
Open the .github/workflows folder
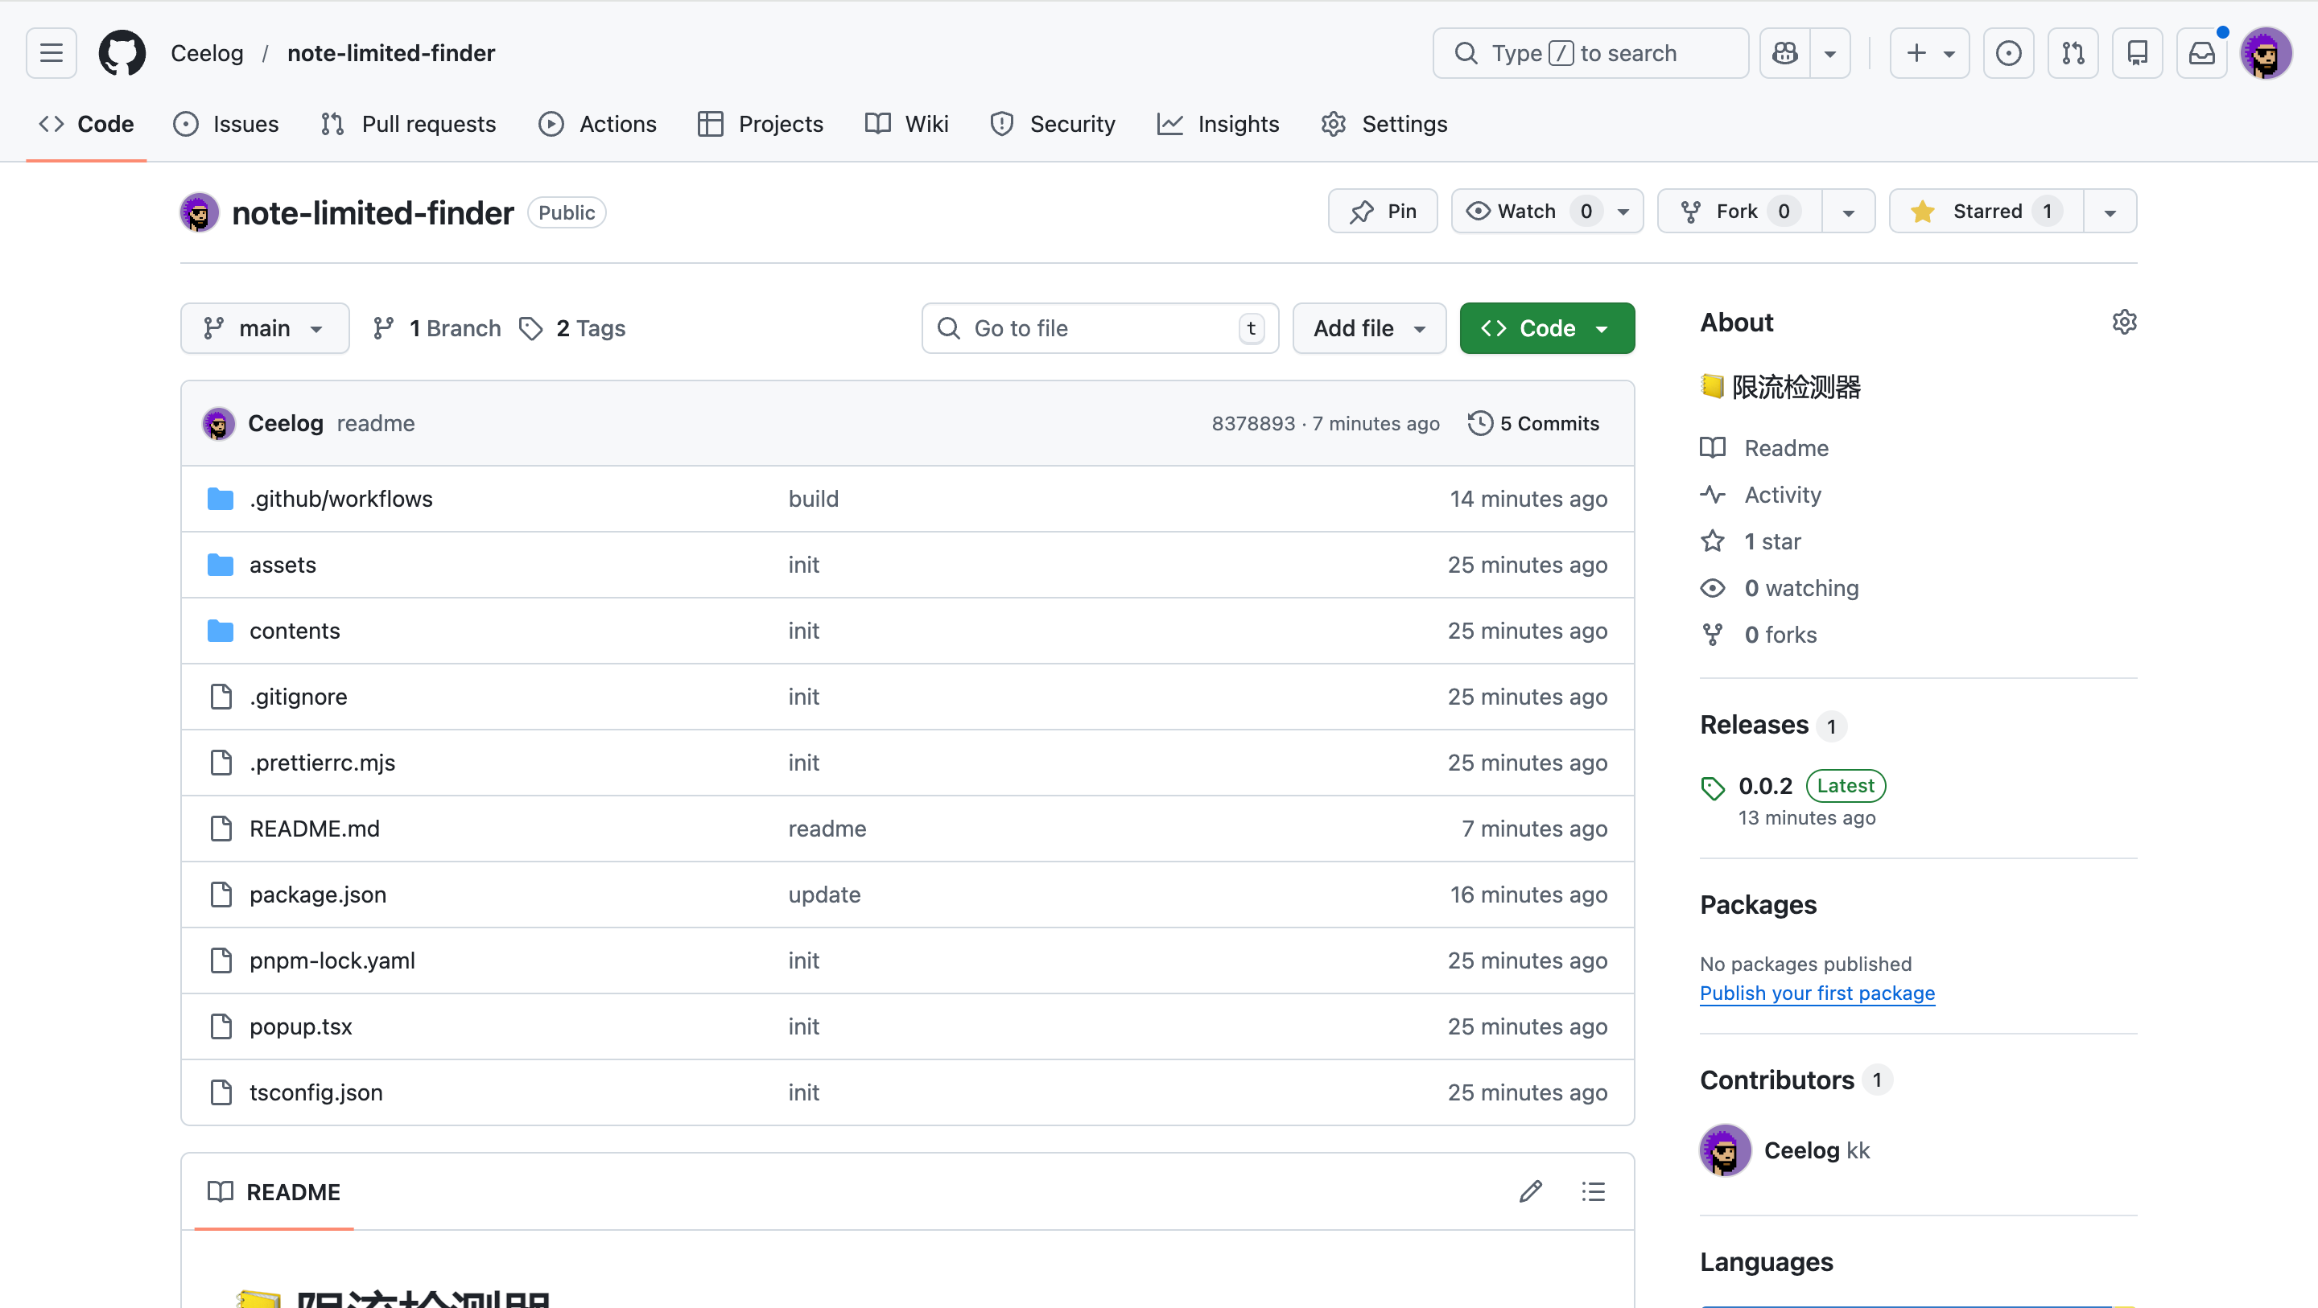[340, 499]
